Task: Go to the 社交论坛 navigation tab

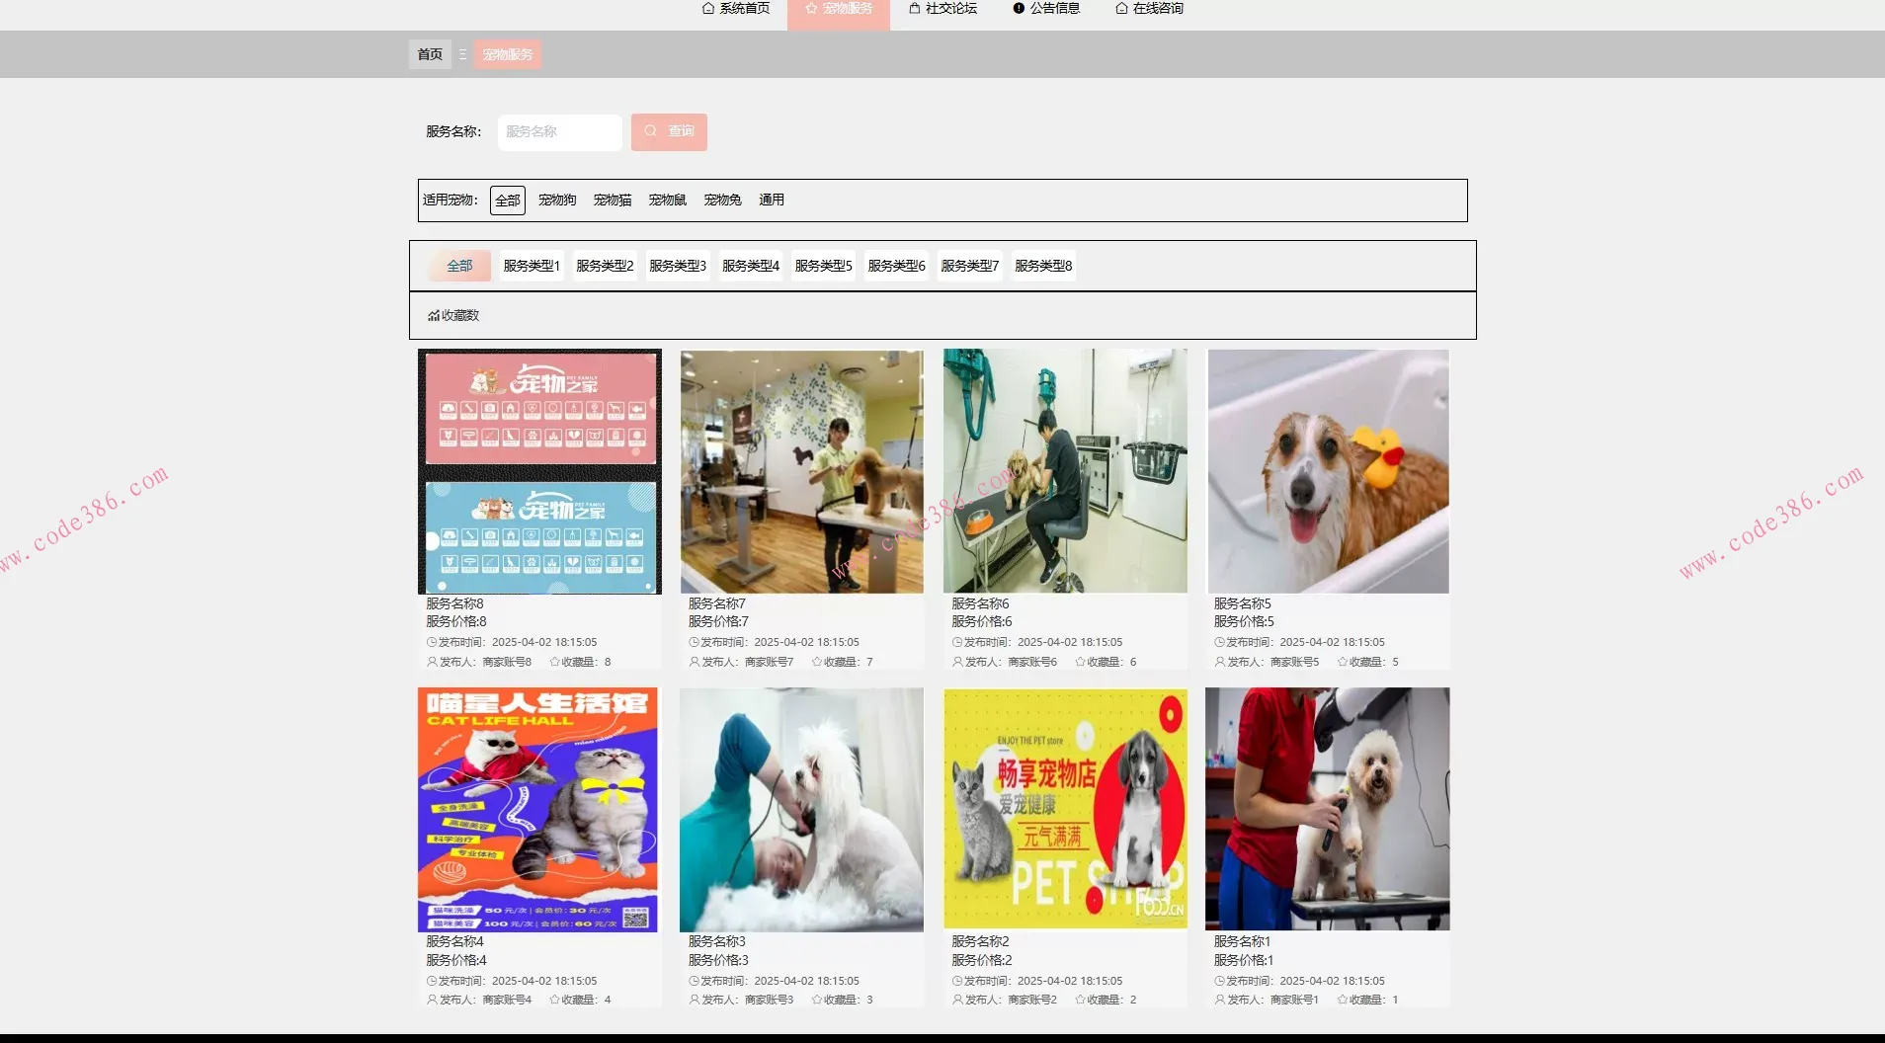Action: coord(942,9)
